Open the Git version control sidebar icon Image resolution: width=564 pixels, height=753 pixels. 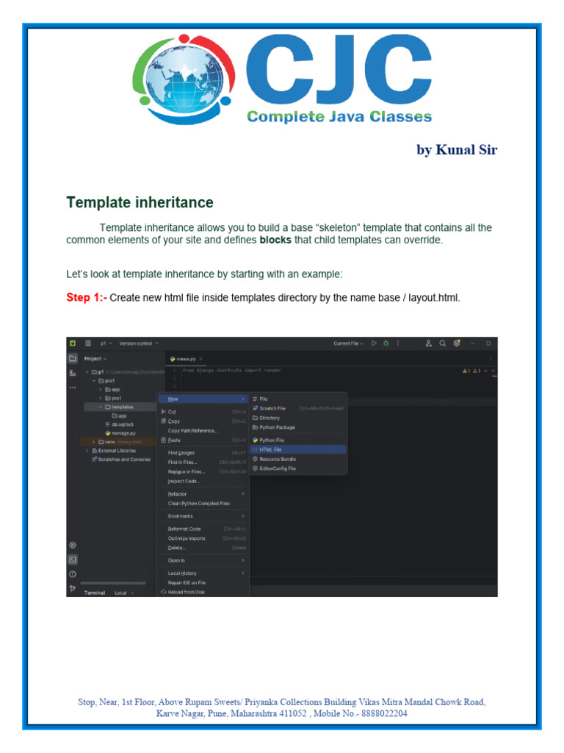pos(73,588)
